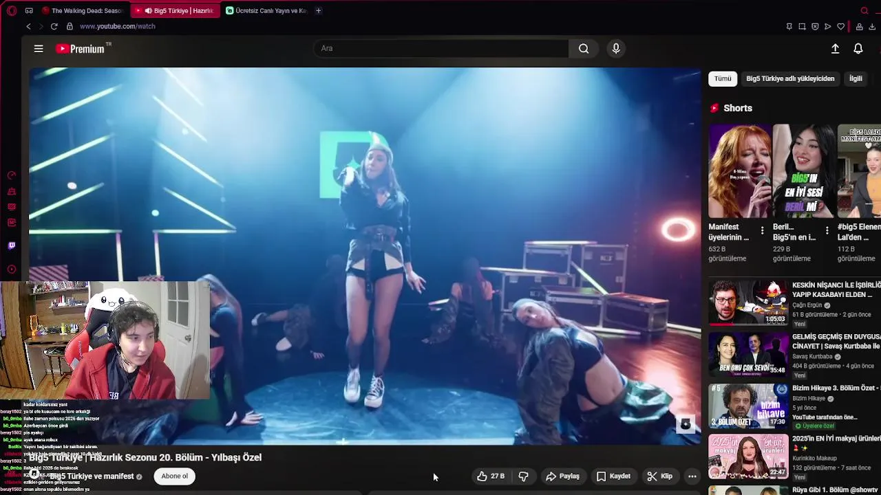Save the video with Kaydet
Viewport: 881px width, 495px height.
[613, 476]
